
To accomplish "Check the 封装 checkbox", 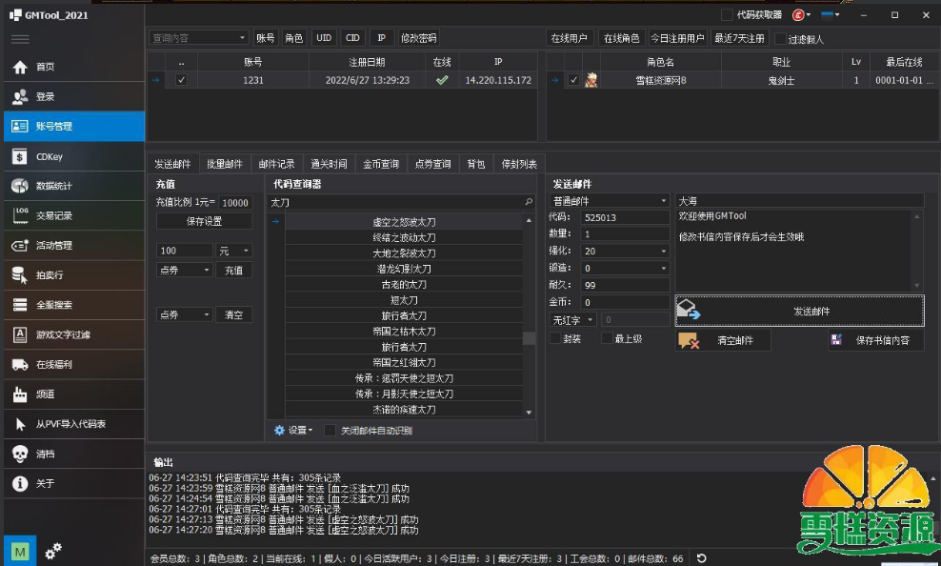I will click(555, 338).
